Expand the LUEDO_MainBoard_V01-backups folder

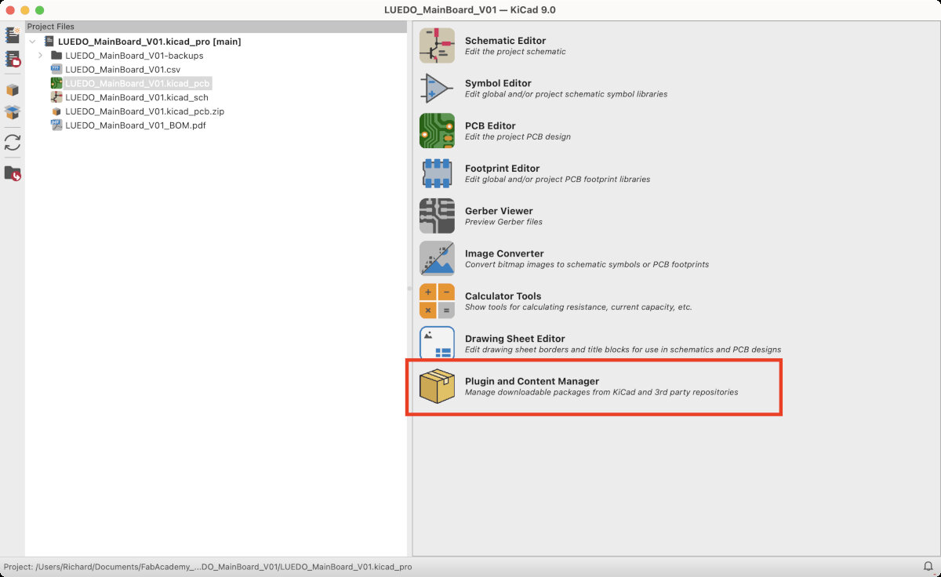point(40,56)
